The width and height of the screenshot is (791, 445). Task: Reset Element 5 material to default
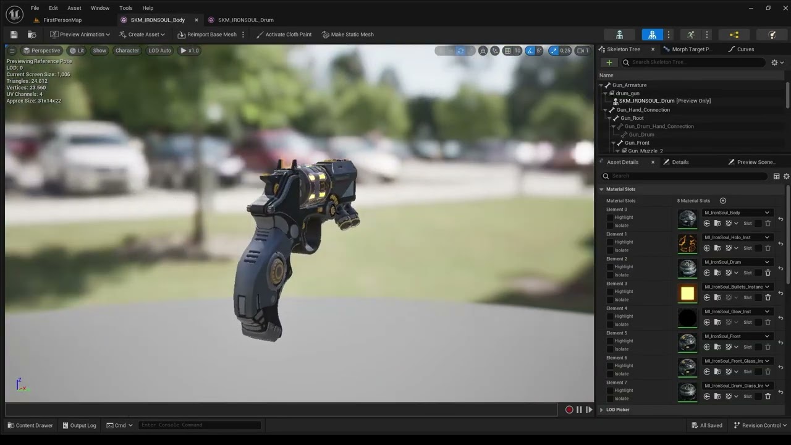pyautogui.click(x=780, y=342)
